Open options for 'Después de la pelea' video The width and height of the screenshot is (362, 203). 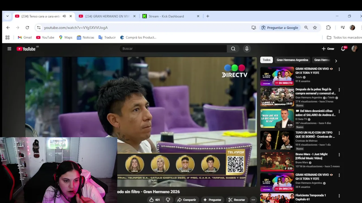pyautogui.click(x=339, y=90)
